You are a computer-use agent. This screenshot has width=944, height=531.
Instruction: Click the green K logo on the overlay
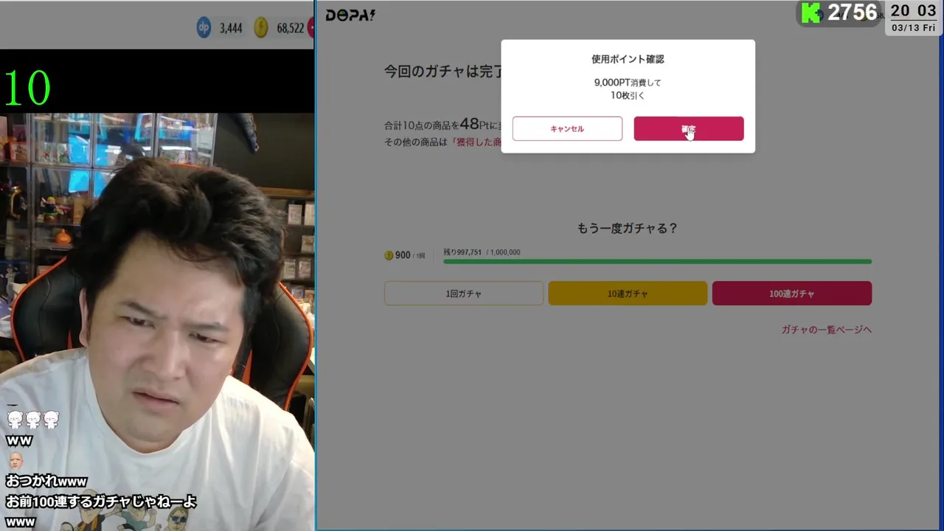click(811, 13)
